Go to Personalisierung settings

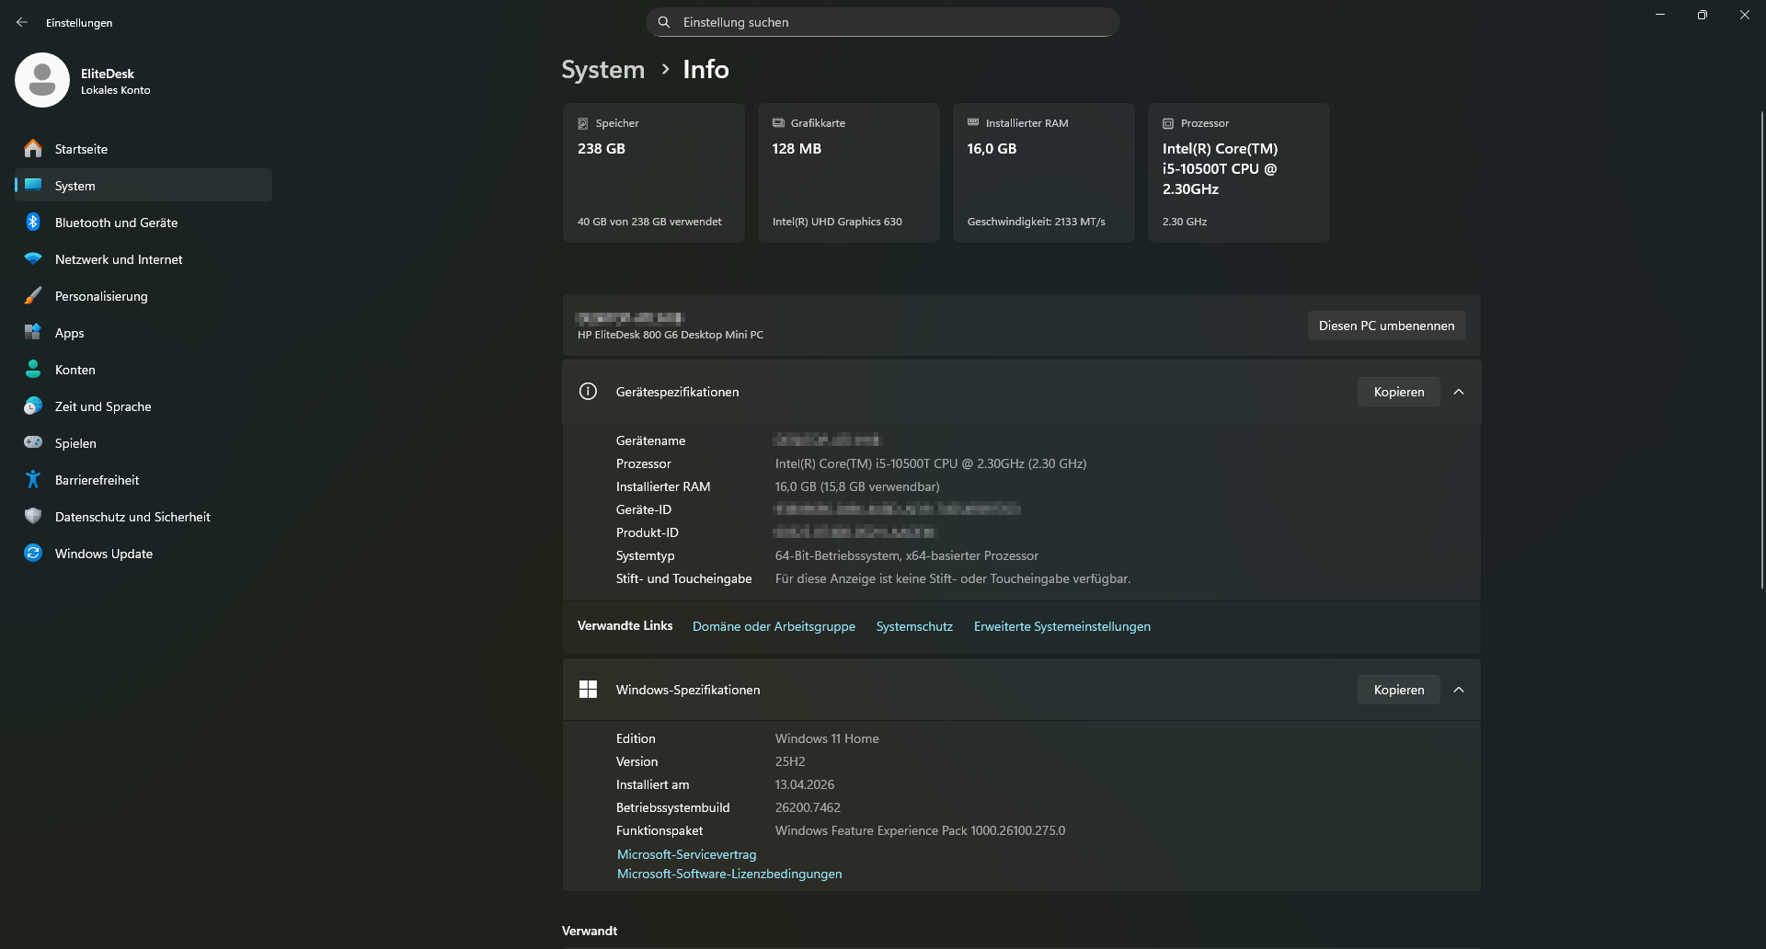click(x=143, y=295)
